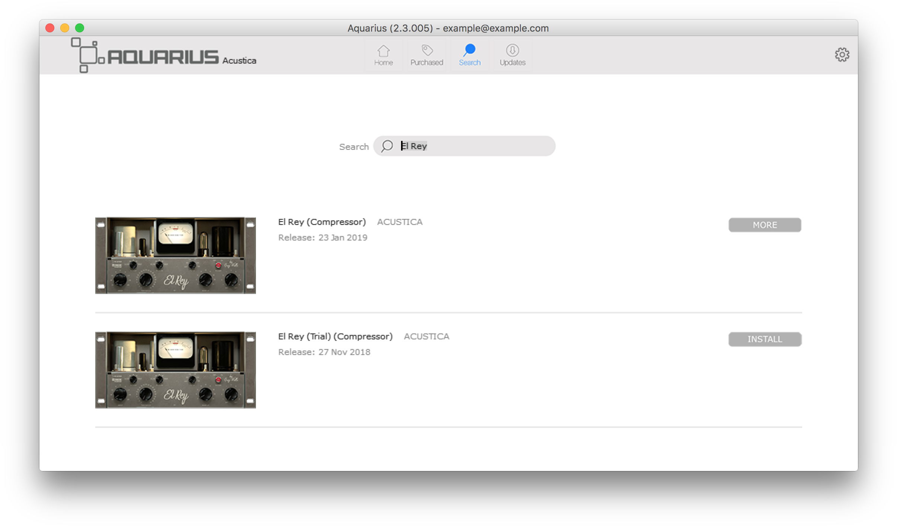The image size is (897, 526).
Task: Open the Updates tab
Action: click(512, 55)
